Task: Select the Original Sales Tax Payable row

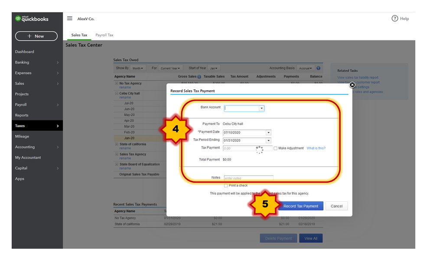Action: (140, 174)
